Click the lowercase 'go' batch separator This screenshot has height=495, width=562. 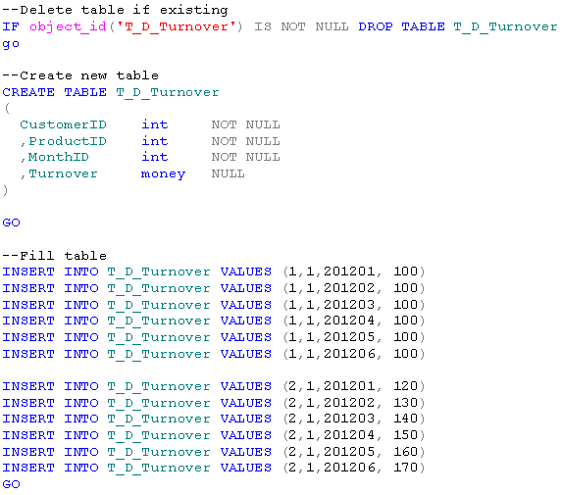[11, 44]
